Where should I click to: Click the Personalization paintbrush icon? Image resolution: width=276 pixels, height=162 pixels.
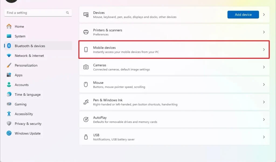pos(9,65)
